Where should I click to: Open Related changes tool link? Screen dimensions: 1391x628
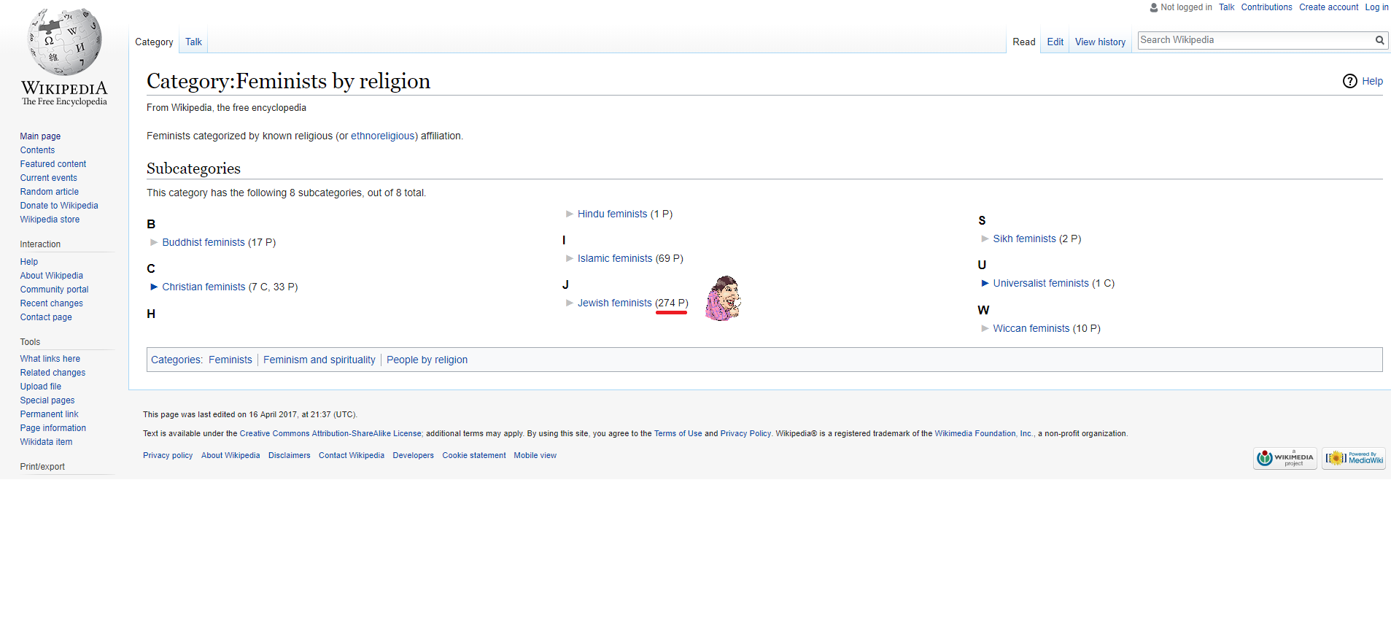click(53, 373)
